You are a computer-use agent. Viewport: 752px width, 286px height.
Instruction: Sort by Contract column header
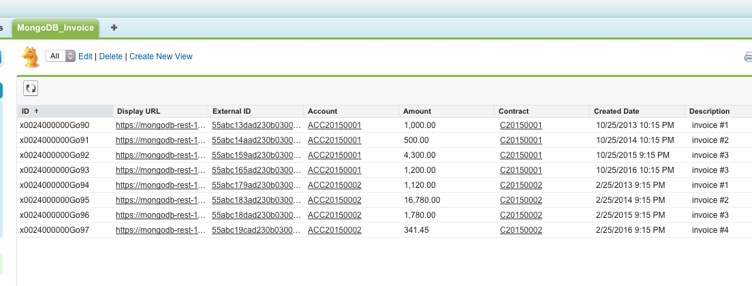pyautogui.click(x=542, y=111)
